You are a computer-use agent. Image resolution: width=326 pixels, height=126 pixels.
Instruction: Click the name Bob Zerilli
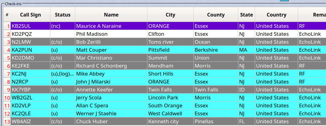click(x=111, y=42)
